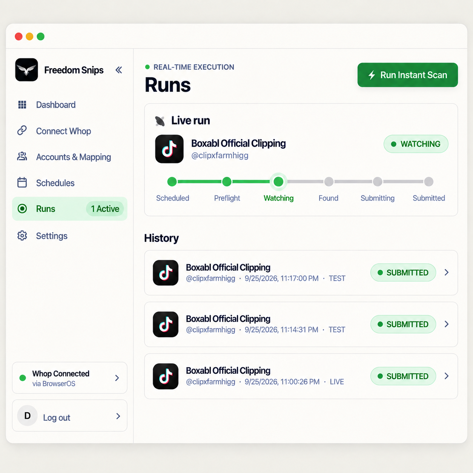473x473 pixels.
Task: Click the WATCHING status badge
Action: click(416, 144)
